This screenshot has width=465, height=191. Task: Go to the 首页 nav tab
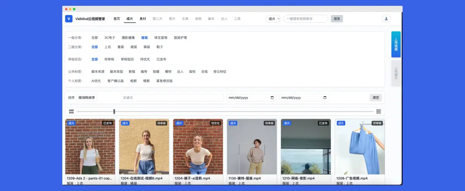(x=117, y=19)
